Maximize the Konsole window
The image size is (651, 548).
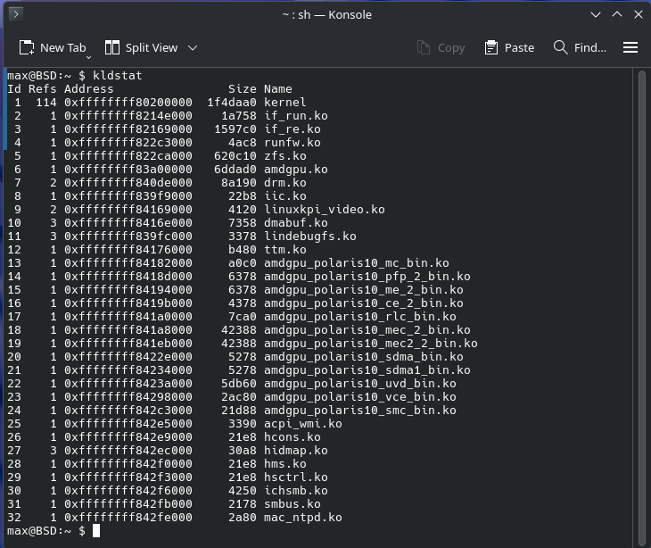(616, 14)
